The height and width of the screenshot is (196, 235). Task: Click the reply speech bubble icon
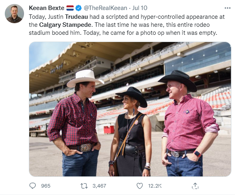pyautogui.click(x=32, y=186)
